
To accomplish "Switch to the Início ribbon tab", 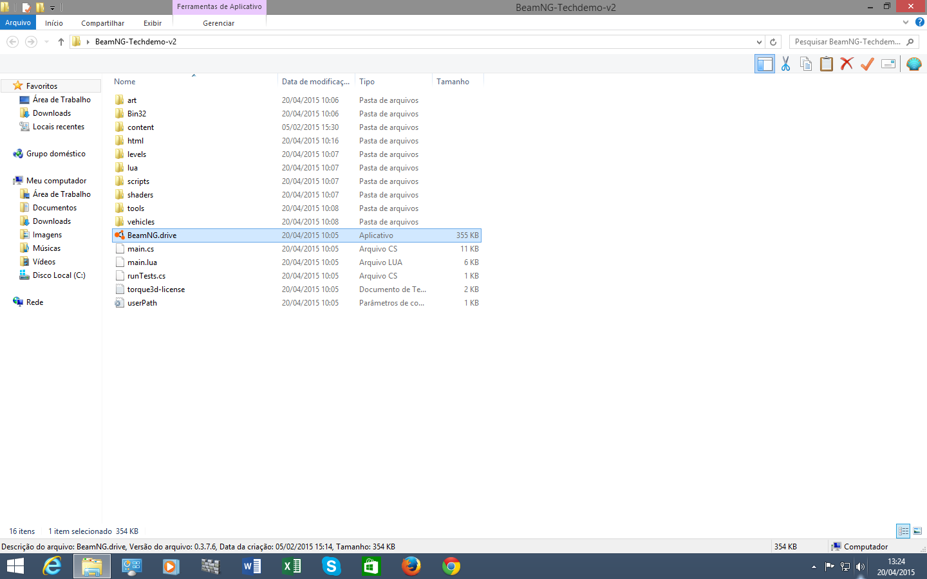I will point(54,23).
